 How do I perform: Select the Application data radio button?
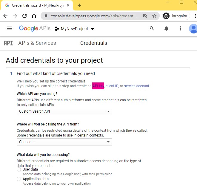click(x=19, y=179)
